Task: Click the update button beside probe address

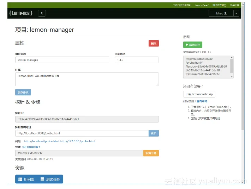Action: tap(154, 133)
